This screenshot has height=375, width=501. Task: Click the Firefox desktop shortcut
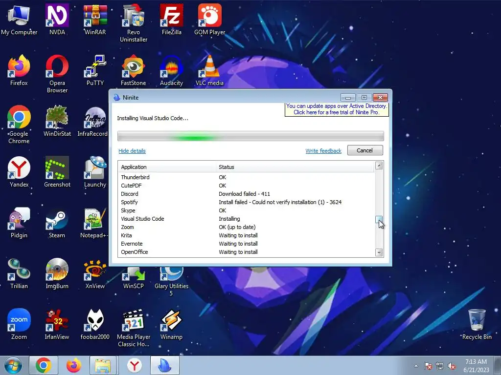coord(19,70)
